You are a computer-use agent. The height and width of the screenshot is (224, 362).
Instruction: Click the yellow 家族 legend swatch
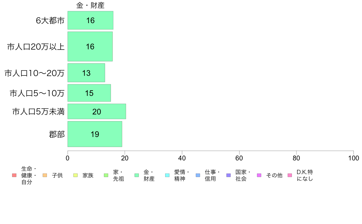pos(76,175)
